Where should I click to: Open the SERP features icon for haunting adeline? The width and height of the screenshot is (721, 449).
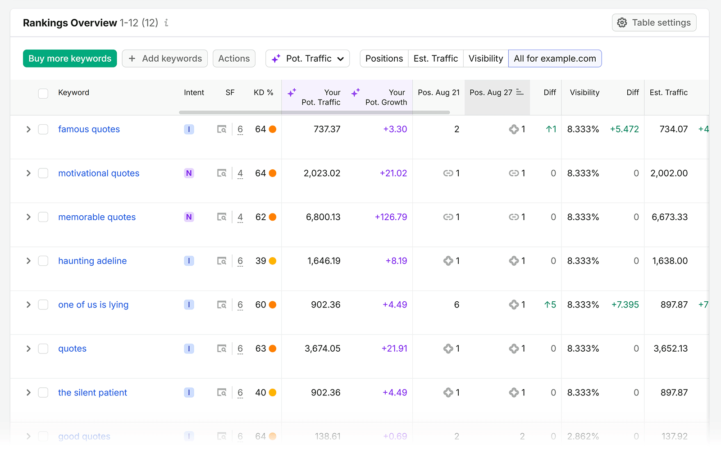click(x=222, y=261)
